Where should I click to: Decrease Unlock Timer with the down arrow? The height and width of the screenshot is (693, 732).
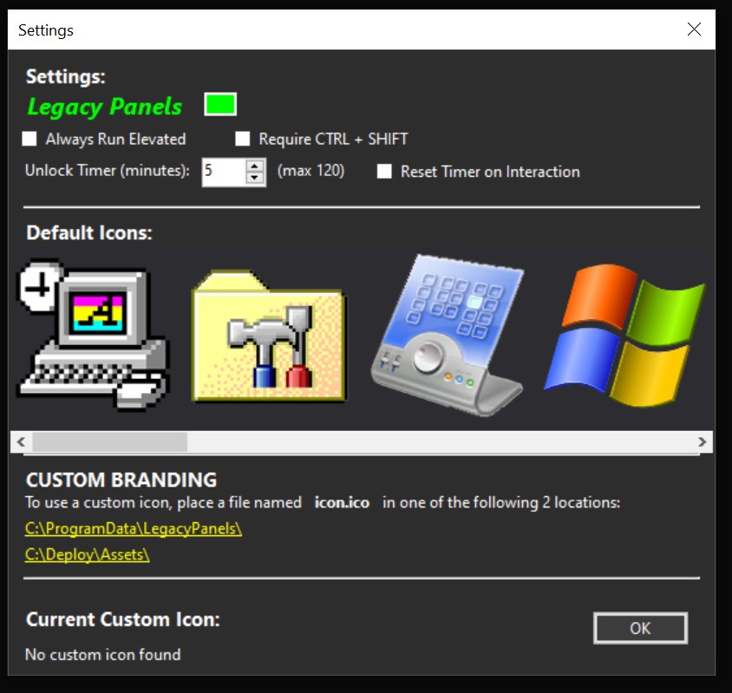(x=255, y=178)
